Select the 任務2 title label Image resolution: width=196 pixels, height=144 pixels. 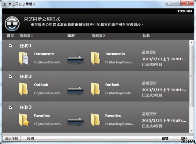pos(25,76)
